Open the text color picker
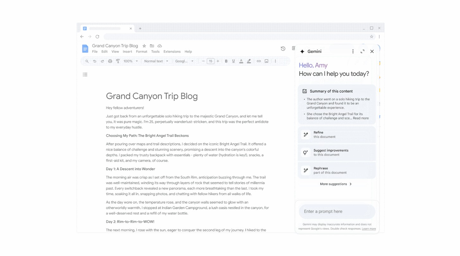This screenshot has width=460, height=256. [x=241, y=61]
